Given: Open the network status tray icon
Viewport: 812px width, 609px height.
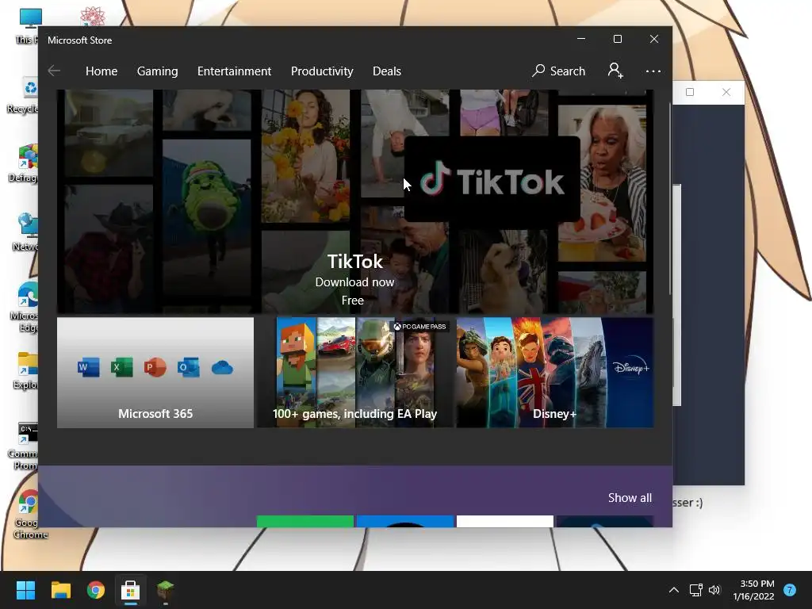Looking at the screenshot, I should (x=695, y=590).
